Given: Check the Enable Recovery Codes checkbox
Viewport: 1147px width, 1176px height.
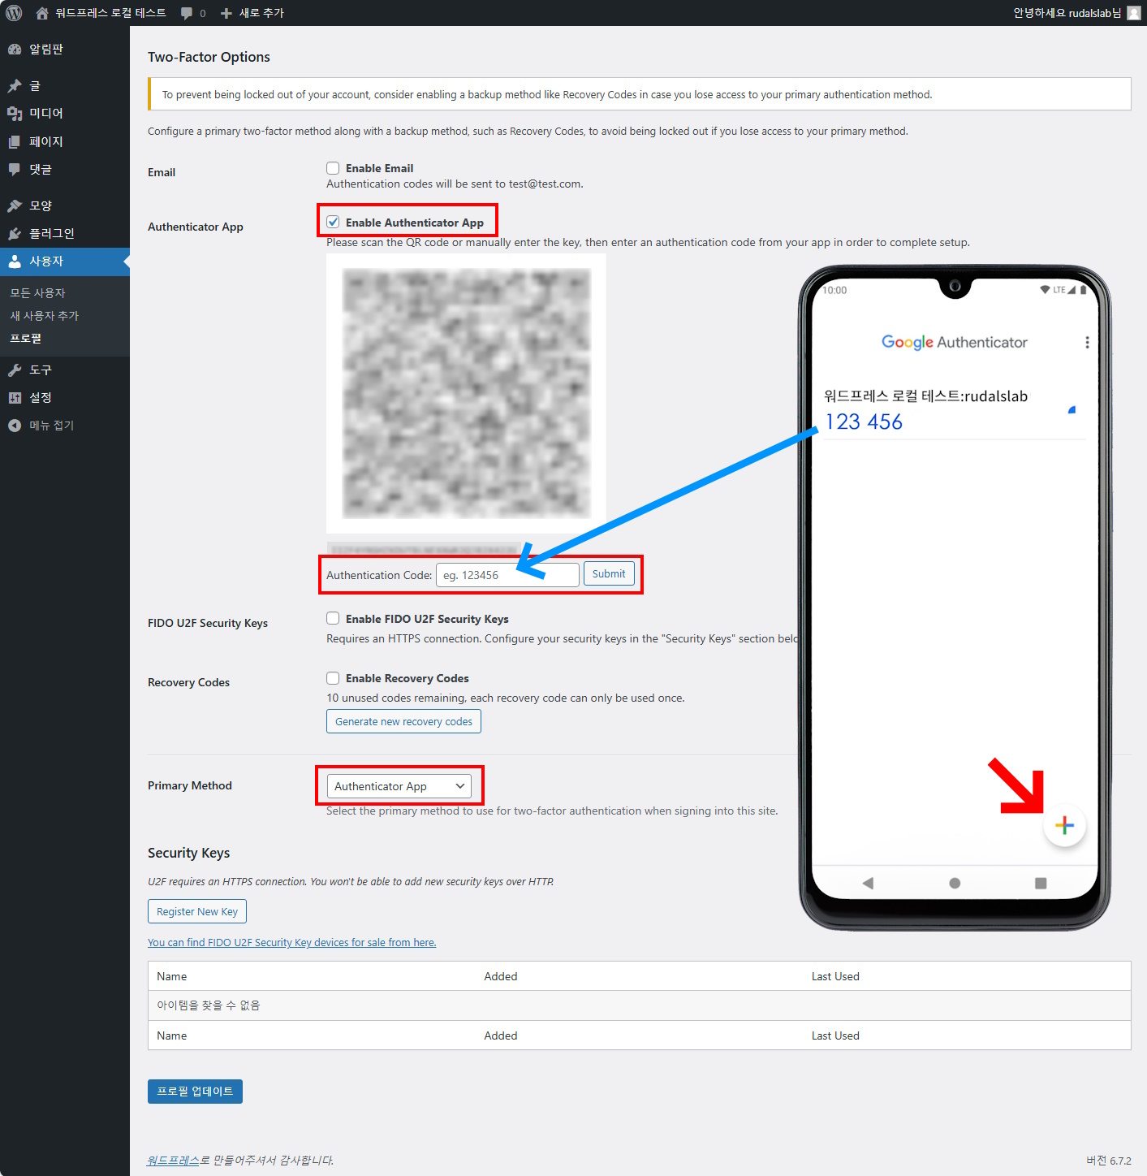Looking at the screenshot, I should 333,677.
